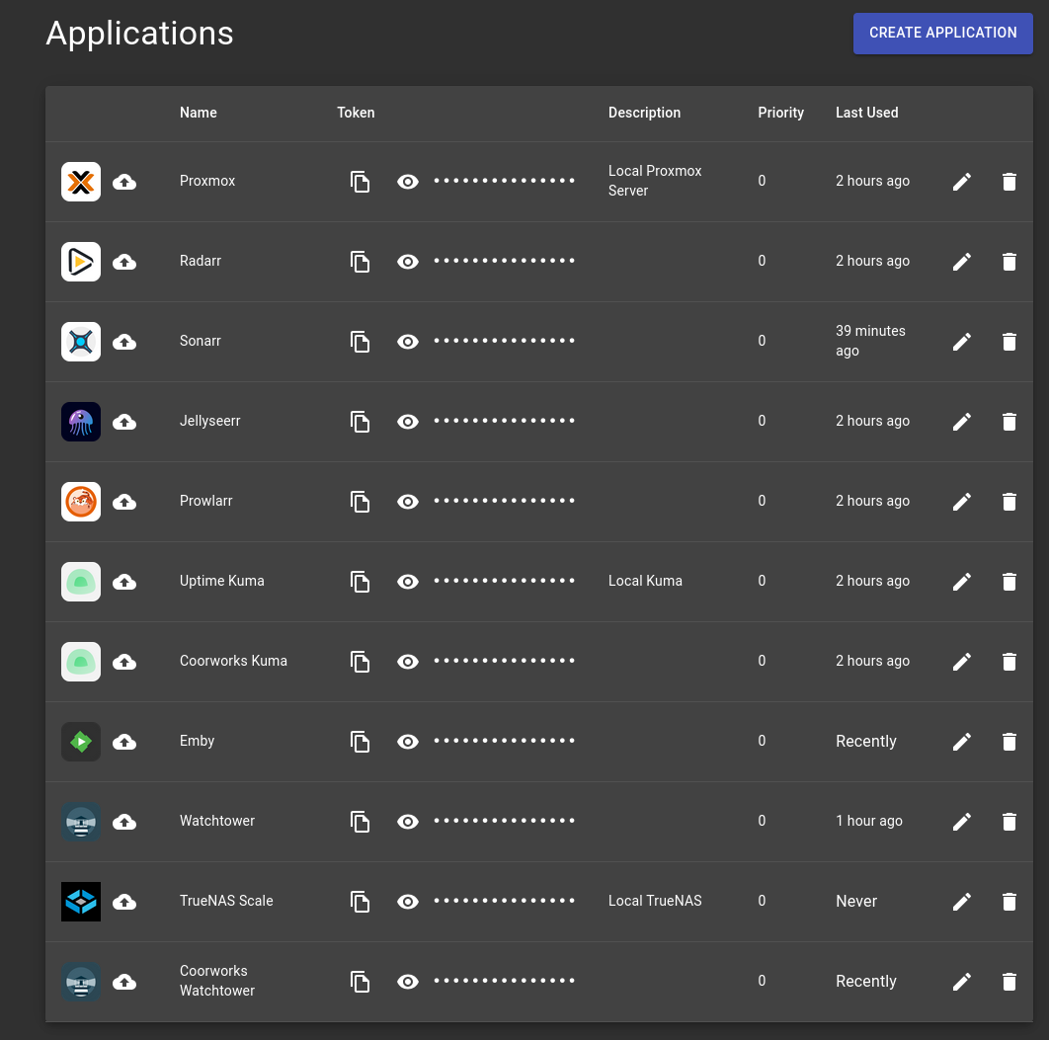Image resolution: width=1049 pixels, height=1040 pixels.
Task: Delete the Proxmox application
Action: click(1009, 182)
